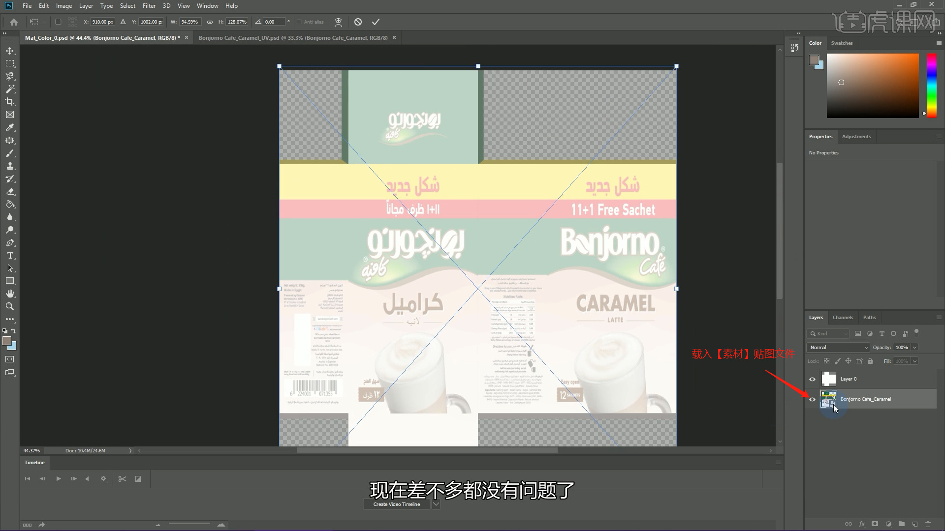Lock all layer attributes padlock
The width and height of the screenshot is (945, 531).
pyautogui.click(x=870, y=361)
